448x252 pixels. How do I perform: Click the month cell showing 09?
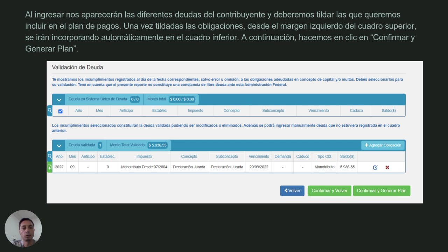click(72, 167)
